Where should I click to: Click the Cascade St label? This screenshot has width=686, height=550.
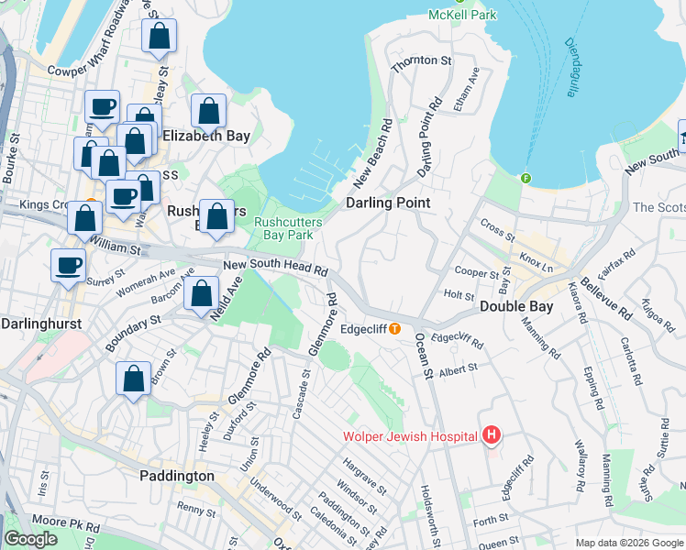pyautogui.click(x=301, y=395)
